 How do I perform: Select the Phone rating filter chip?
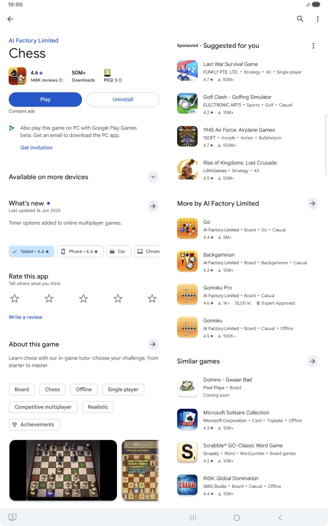point(80,251)
